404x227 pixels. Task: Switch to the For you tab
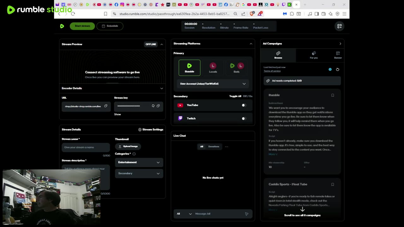(314, 55)
